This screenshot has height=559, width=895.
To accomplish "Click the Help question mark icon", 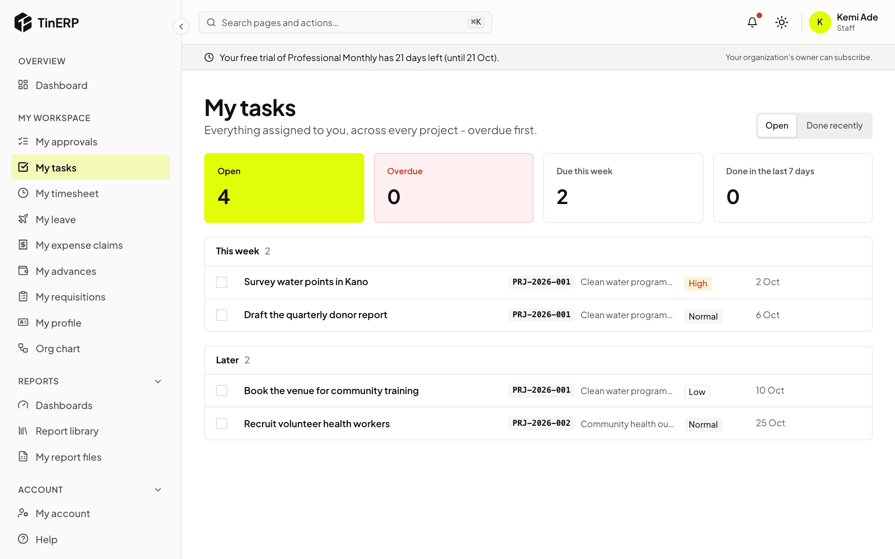I will 23,539.
